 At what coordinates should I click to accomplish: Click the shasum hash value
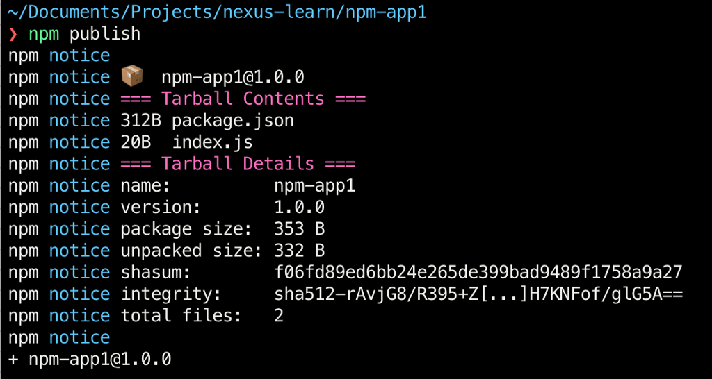(x=478, y=272)
